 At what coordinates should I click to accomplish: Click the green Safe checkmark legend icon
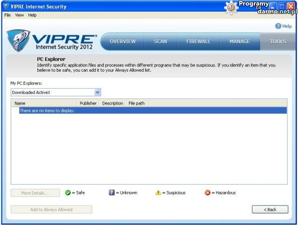(x=68, y=192)
